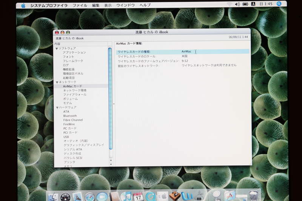Select FireWire in the hardware list

[x=69, y=124]
